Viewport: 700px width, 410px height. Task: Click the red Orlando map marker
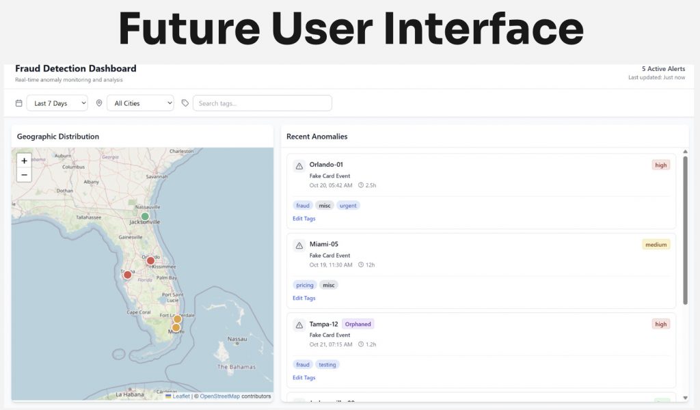click(150, 260)
